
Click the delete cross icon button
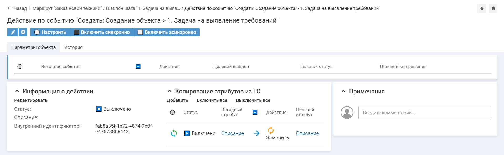[x=23, y=32]
